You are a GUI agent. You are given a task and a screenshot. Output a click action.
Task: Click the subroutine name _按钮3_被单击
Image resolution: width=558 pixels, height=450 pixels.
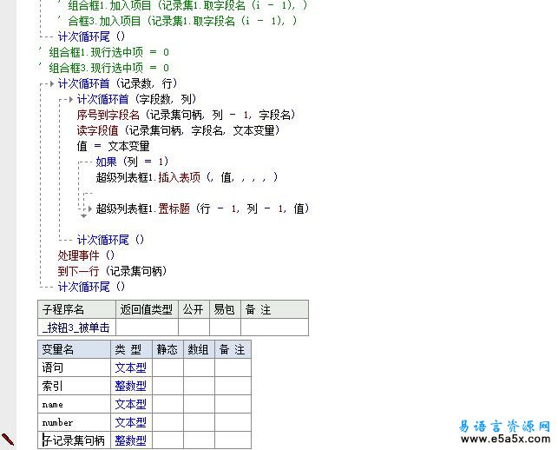point(76,328)
